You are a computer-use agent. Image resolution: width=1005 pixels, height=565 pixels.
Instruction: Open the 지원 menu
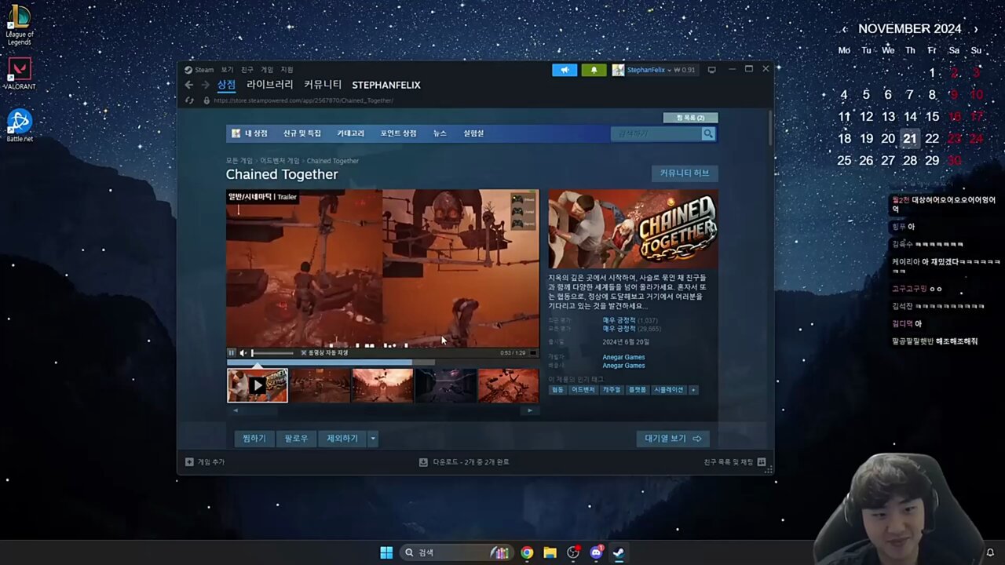(x=287, y=70)
